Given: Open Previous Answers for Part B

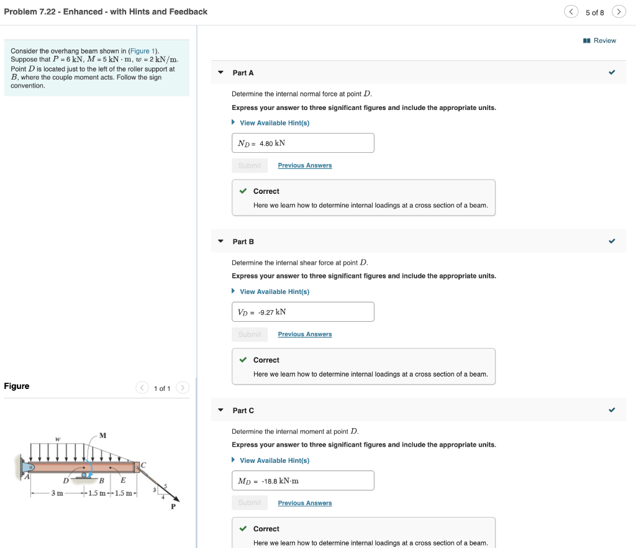Looking at the screenshot, I should coord(304,334).
